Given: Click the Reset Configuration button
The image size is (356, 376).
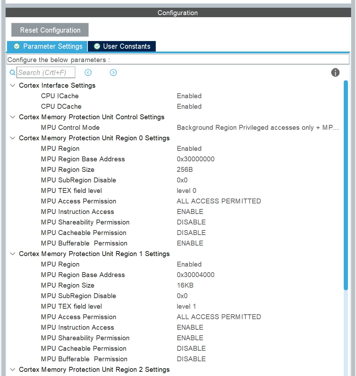Looking at the screenshot, I should click(x=50, y=30).
